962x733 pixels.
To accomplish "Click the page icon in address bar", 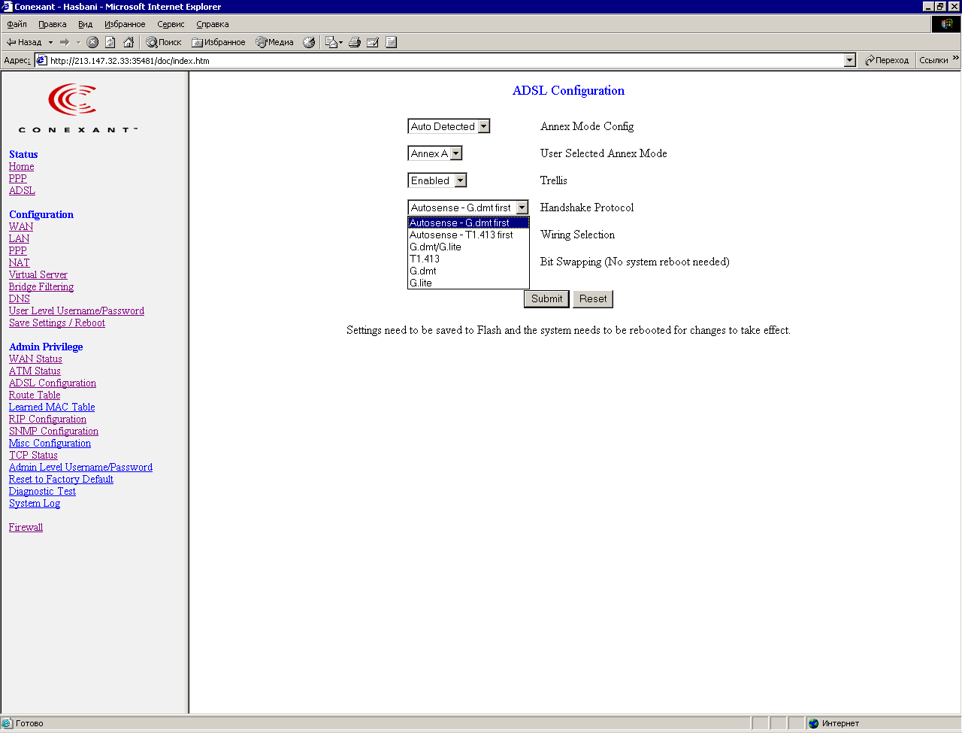I will (42, 60).
